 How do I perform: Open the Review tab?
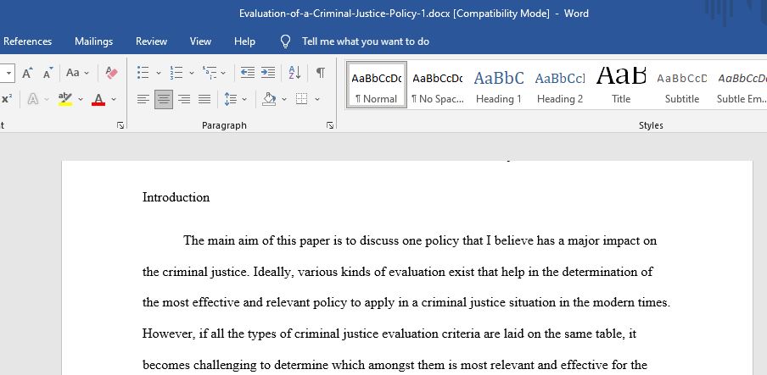[x=151, y=41]
